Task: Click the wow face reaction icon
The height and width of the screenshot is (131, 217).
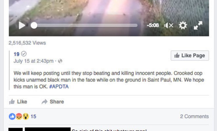Action: (x=26, y=117)
